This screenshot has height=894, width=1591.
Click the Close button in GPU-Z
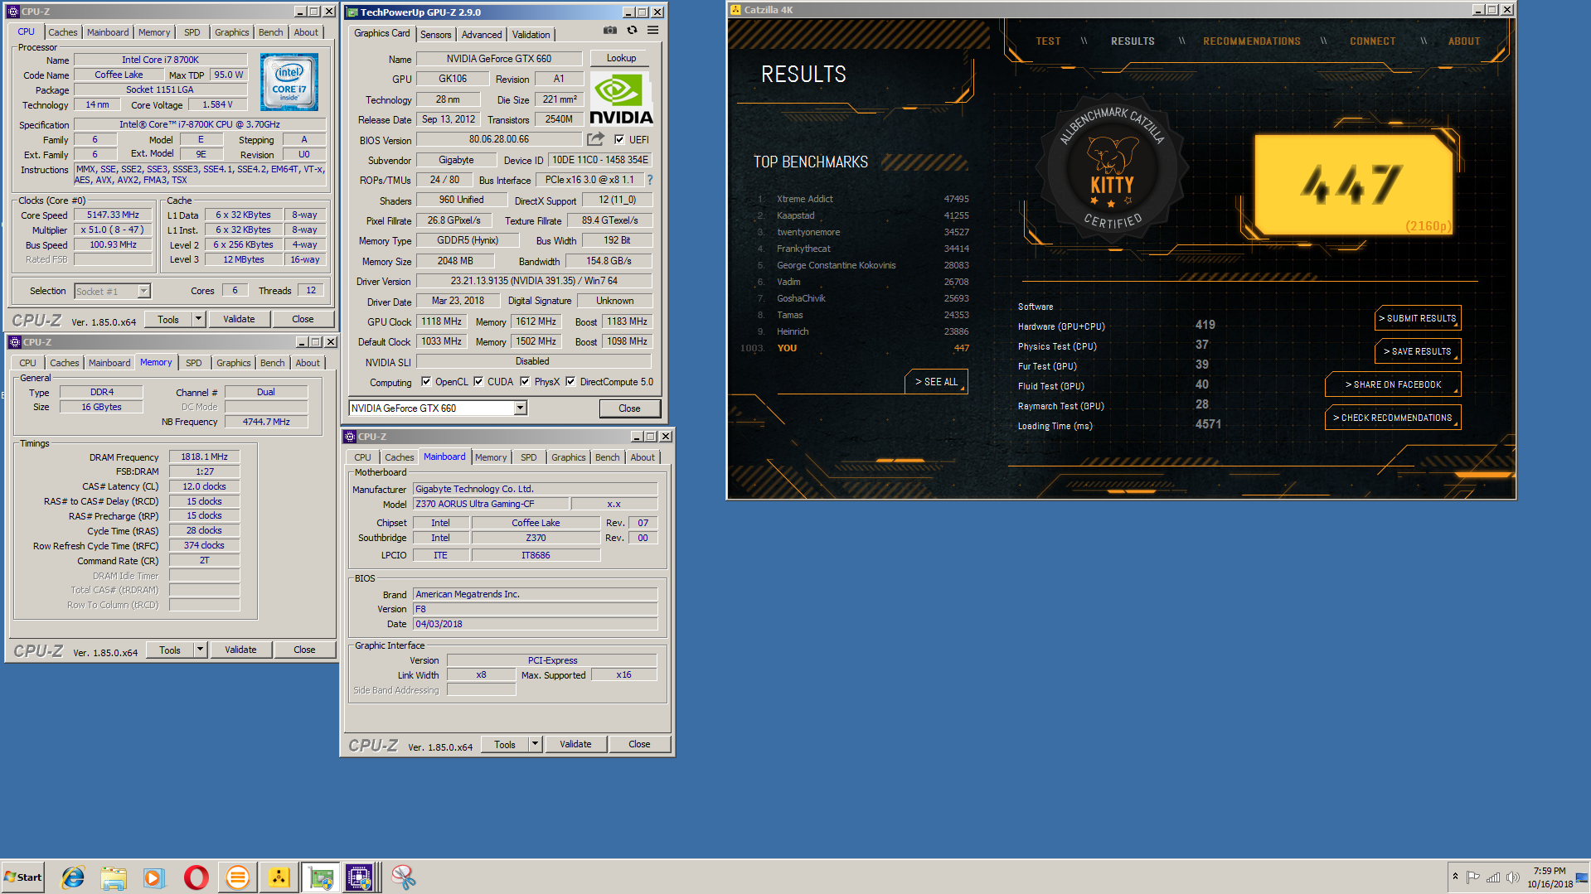click(629, 408)
